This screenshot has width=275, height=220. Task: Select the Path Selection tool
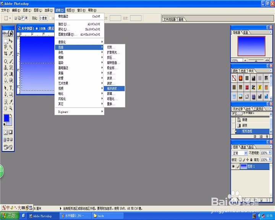(6, 88)
